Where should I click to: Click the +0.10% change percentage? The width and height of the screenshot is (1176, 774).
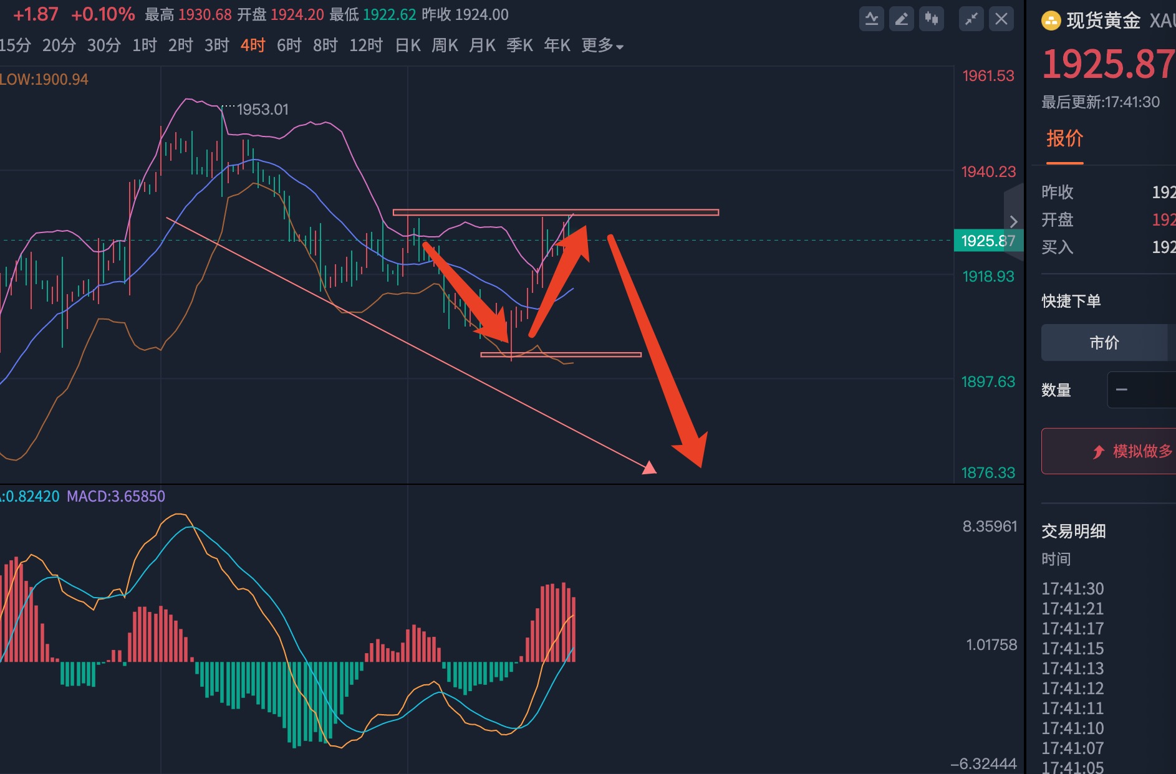103,14
